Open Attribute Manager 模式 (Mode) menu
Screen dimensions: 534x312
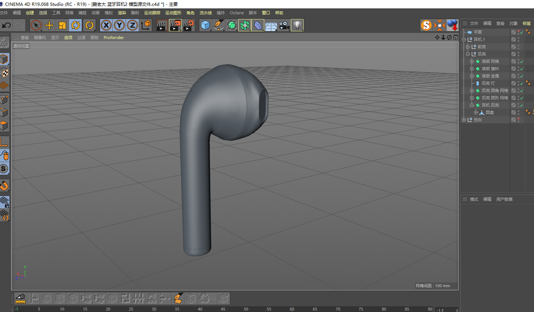coord(474,199)
